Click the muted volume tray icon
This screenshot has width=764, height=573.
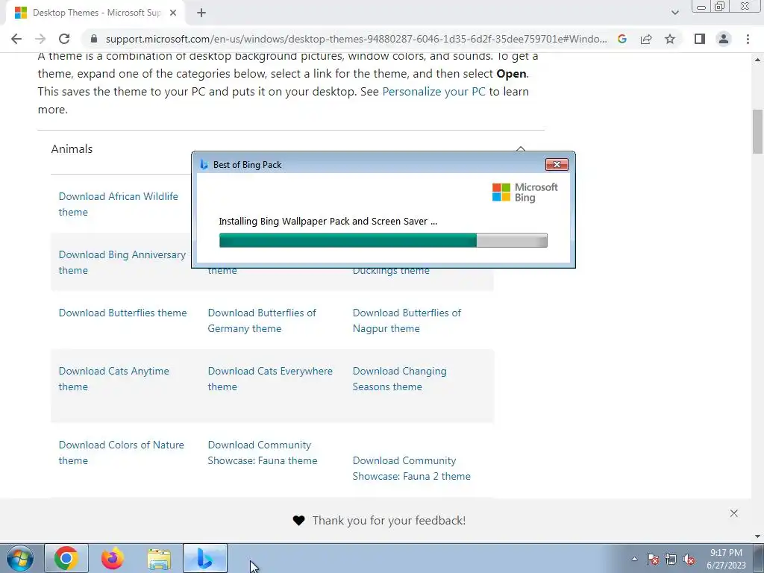coord(689,560)
